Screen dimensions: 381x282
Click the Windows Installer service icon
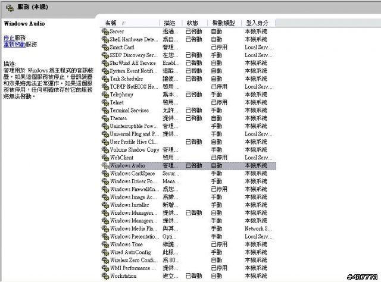(105, 205)
